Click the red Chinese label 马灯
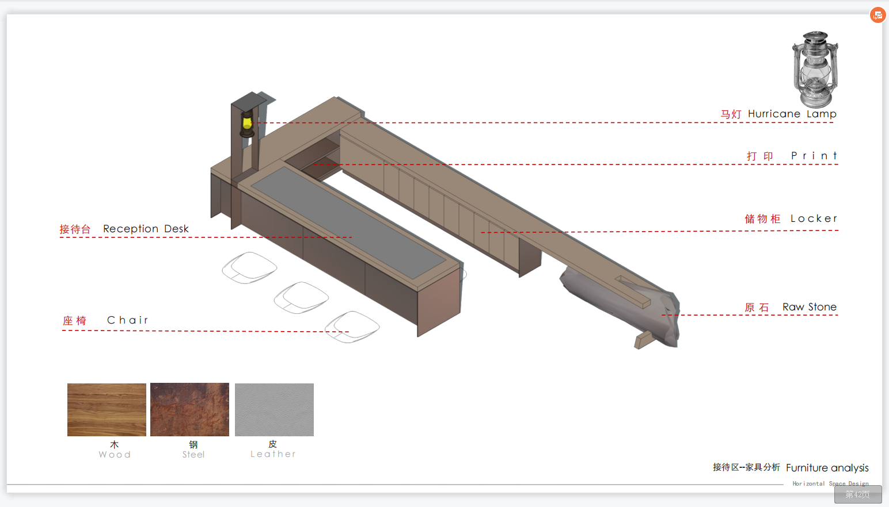889x507 pixels. 731,114
